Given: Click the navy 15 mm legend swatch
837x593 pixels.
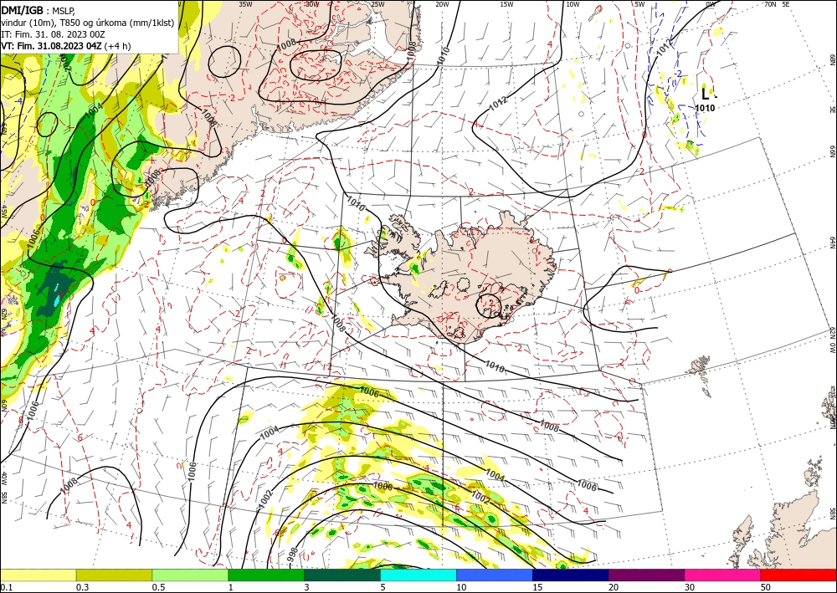Looking at the screenshot, I should tap(571, 575).
